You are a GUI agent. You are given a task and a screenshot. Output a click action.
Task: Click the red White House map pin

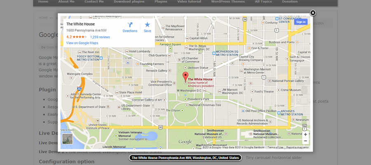click(186, 77)
